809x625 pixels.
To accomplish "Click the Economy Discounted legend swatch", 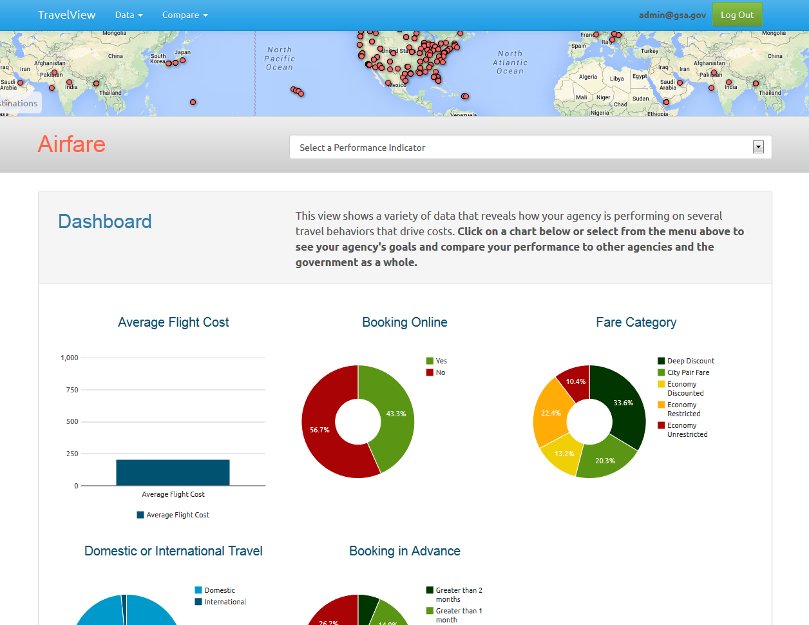I will click(661, 384).
